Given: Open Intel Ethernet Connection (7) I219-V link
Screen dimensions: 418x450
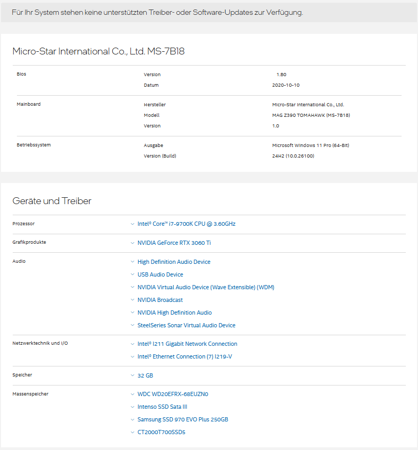Looking at the screenshot, I should (184, 356).
